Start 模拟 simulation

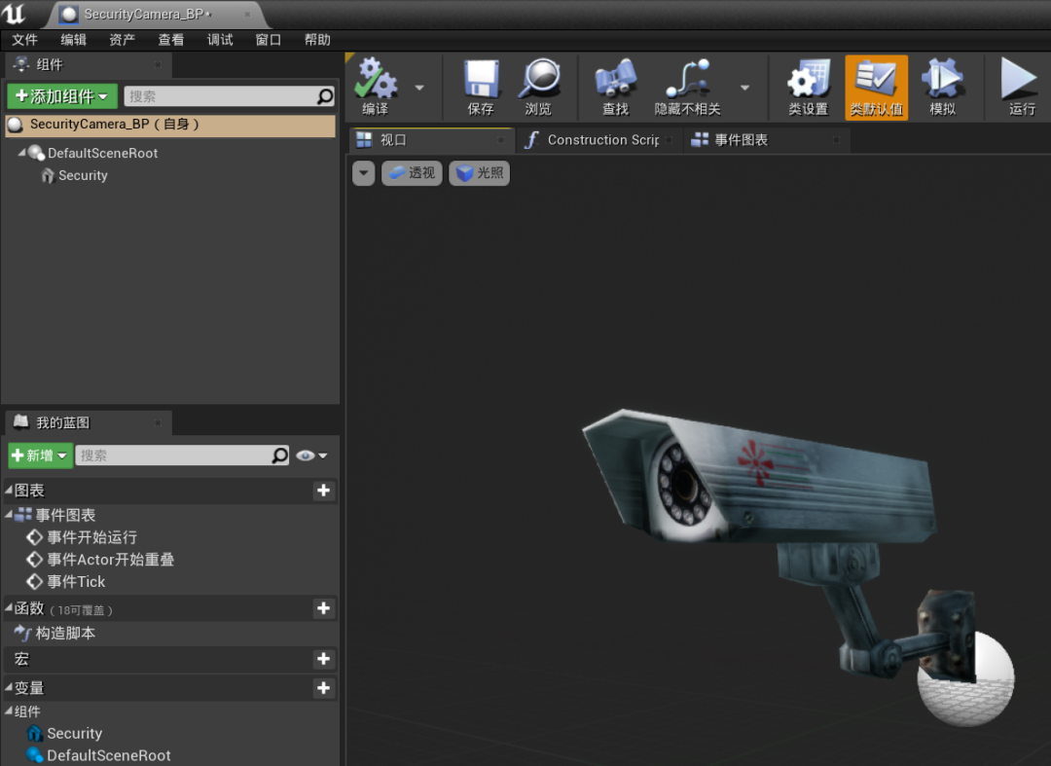tap(942, 88)
